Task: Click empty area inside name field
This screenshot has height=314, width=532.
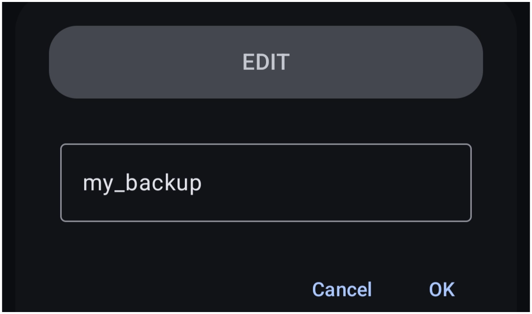Action: (336, 183)
